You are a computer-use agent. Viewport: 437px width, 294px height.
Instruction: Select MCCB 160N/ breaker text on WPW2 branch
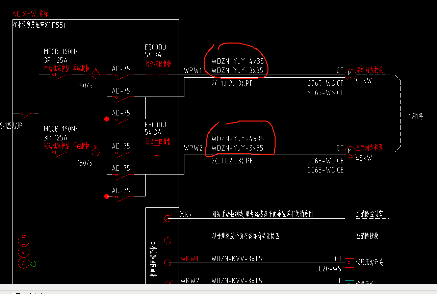[x=61, y=129]
